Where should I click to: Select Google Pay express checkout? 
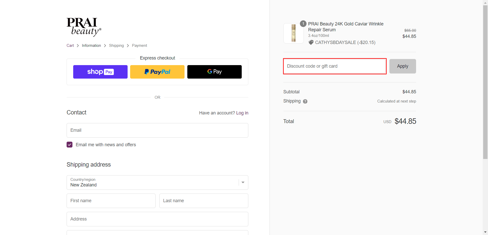pos(214,72)
